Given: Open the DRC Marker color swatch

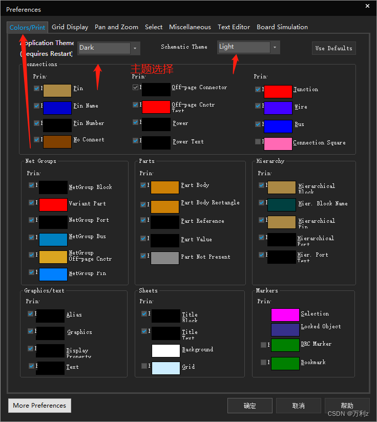Looking at the screenshot, I should point(285,345).
